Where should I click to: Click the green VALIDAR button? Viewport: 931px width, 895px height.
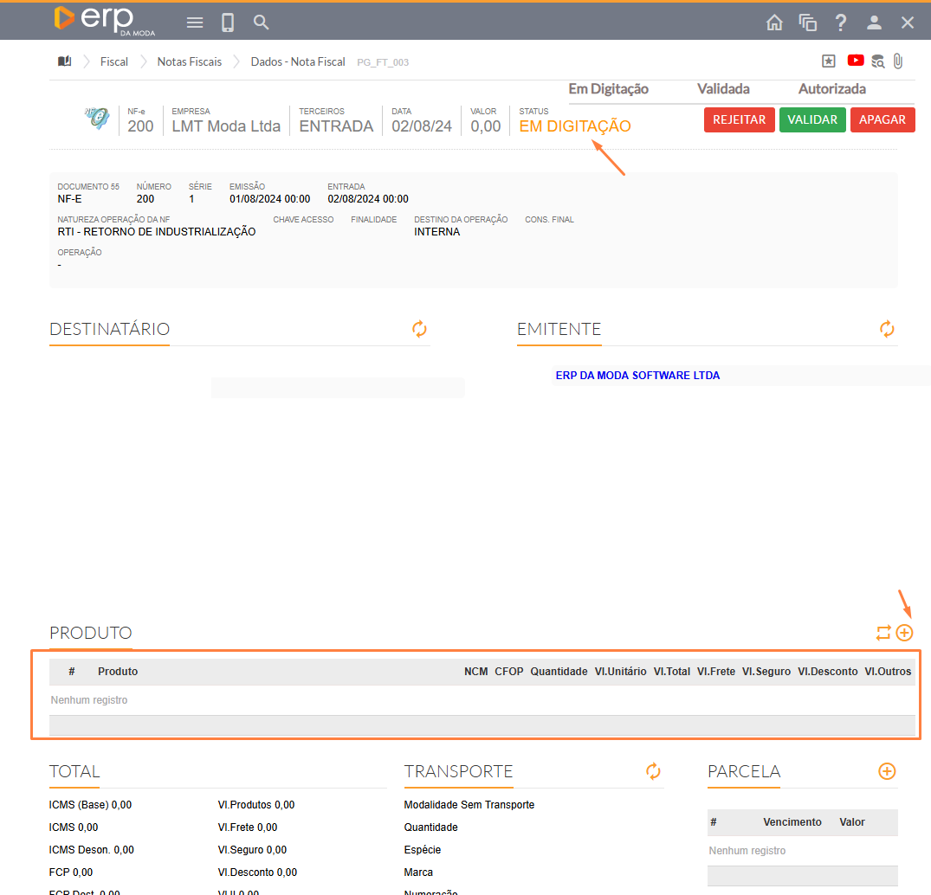[812, 120]
